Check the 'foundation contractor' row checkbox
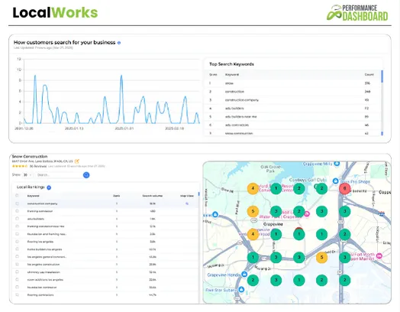The image size is (400, 312). [17, 288]
